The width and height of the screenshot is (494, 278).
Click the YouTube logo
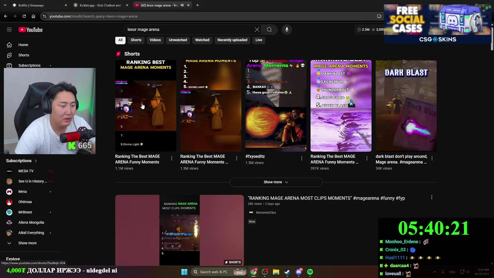tap(30, 30)
